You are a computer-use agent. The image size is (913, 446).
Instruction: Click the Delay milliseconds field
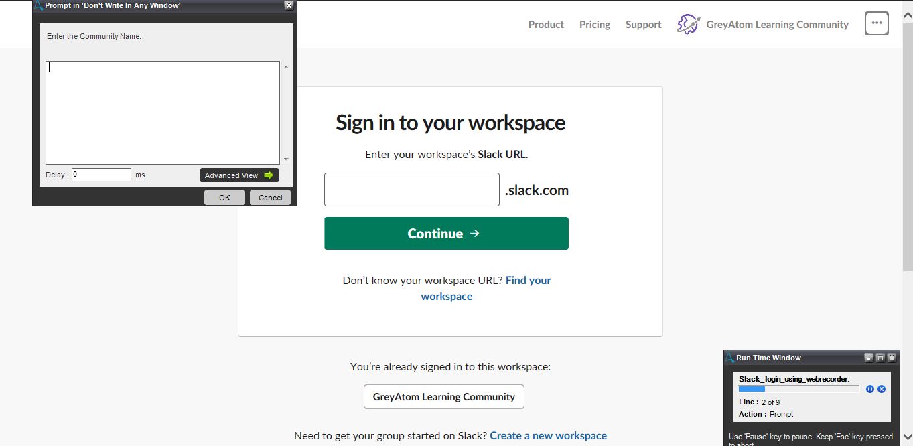[101, 175]
